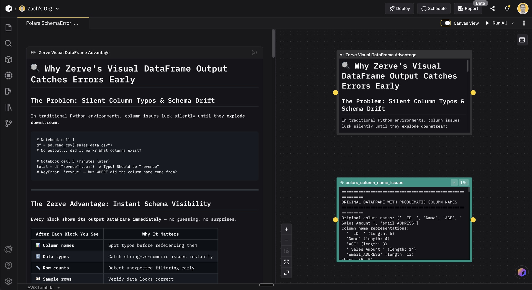Open the Zach's Org switcher dropdown
532x290 pixels.
[57, 9]
